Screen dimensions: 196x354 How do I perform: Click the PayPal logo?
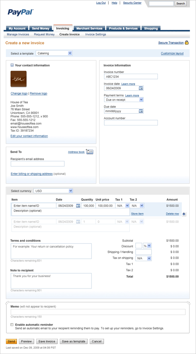[21, 12]
